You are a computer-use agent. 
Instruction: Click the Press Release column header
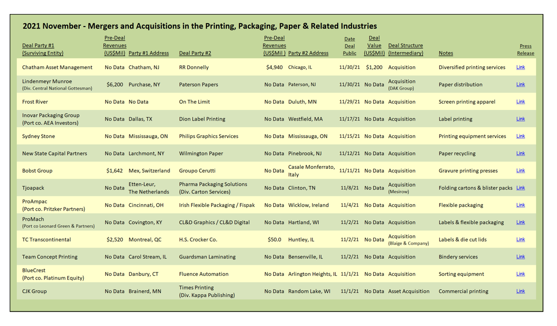(526, 50)
